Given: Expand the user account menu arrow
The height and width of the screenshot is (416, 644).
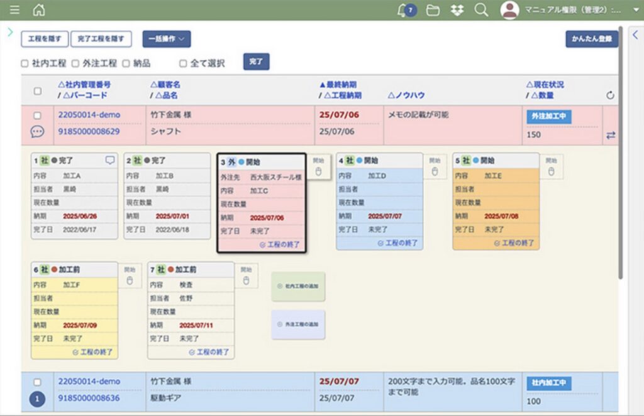Looking at the screenshot, I should 635,10.
